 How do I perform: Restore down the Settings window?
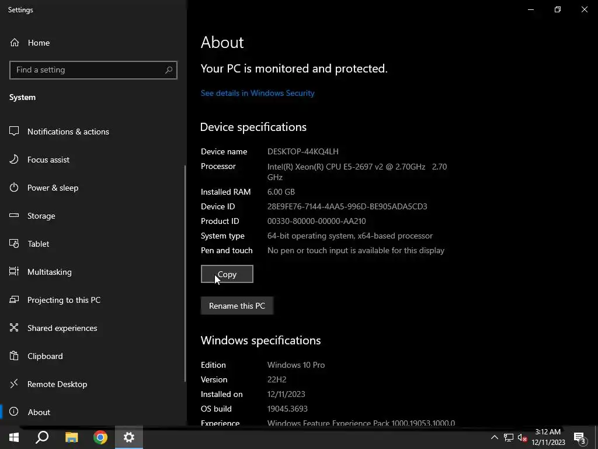pyautogui.click(x=558, y=9)
